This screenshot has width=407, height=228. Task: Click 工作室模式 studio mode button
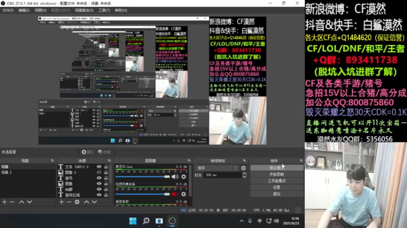click(x=277, y=181)
